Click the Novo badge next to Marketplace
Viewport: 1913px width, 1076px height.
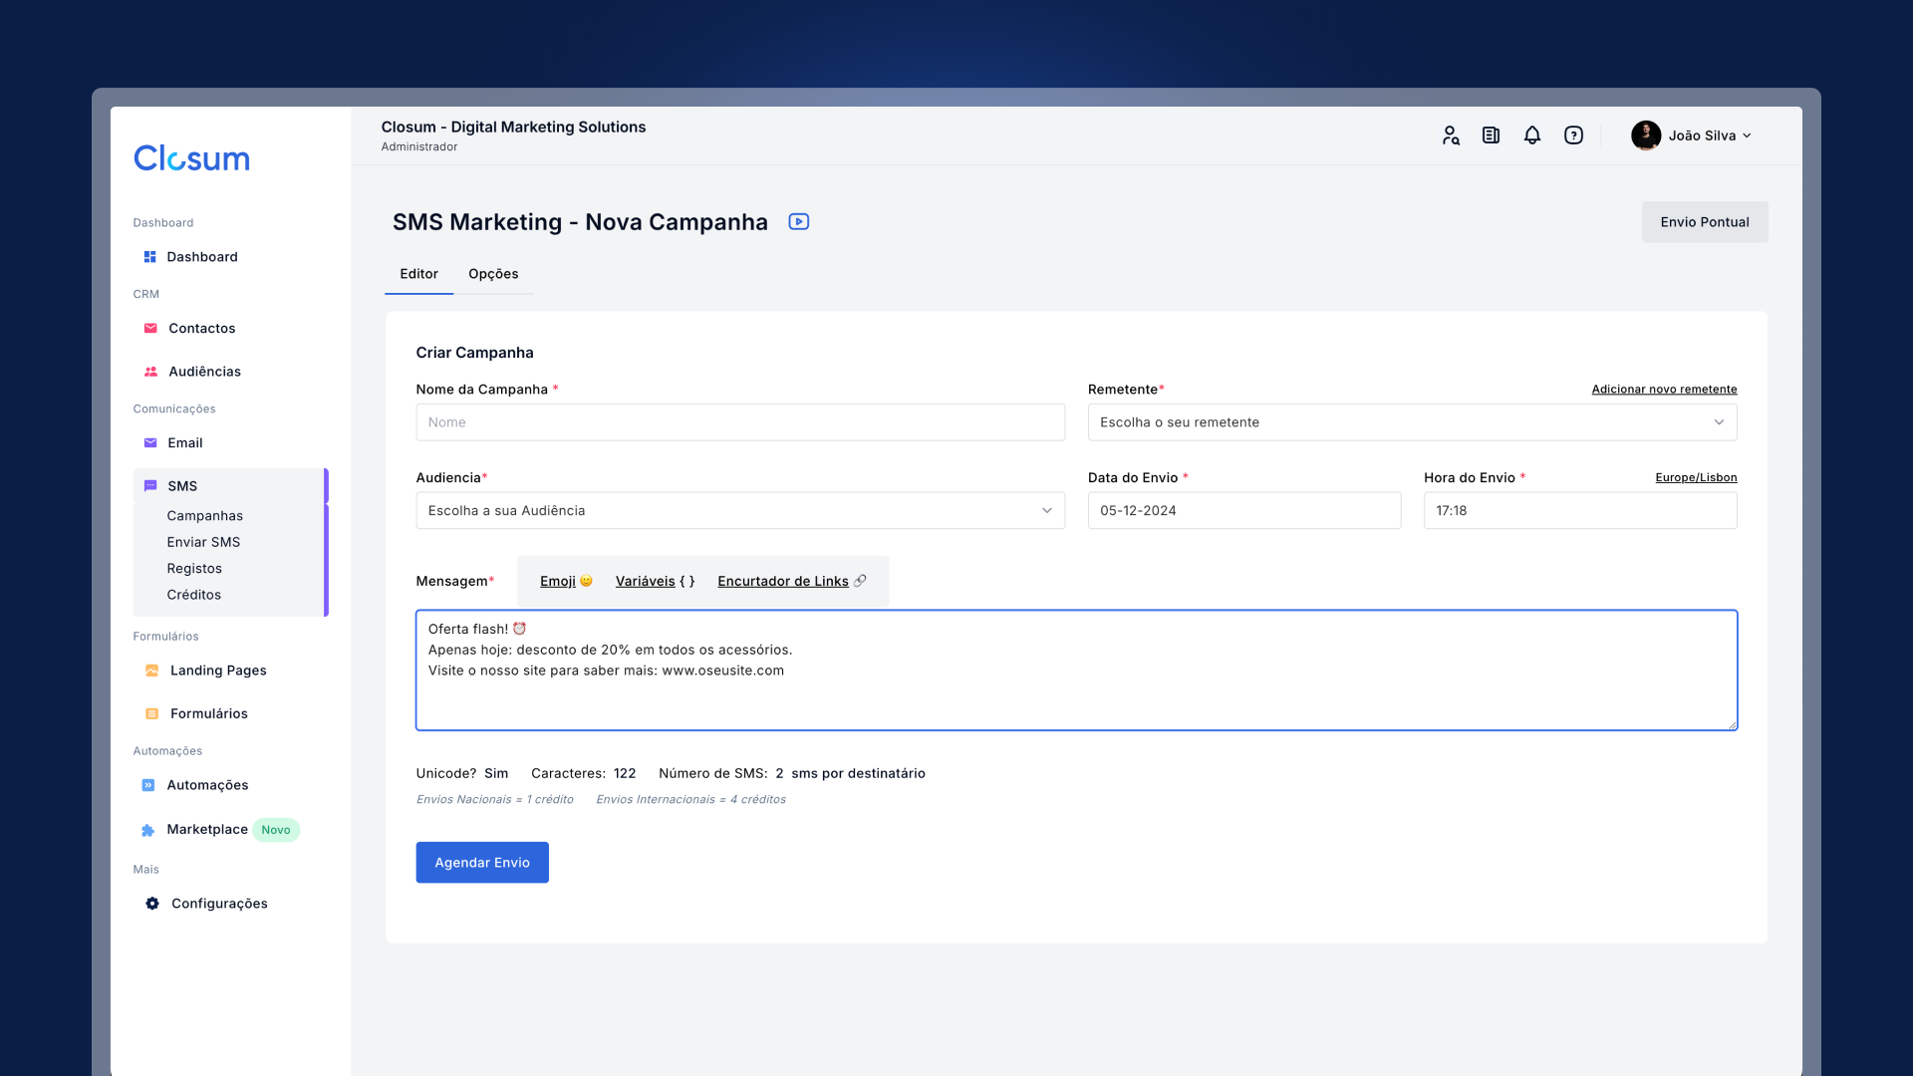276,830
